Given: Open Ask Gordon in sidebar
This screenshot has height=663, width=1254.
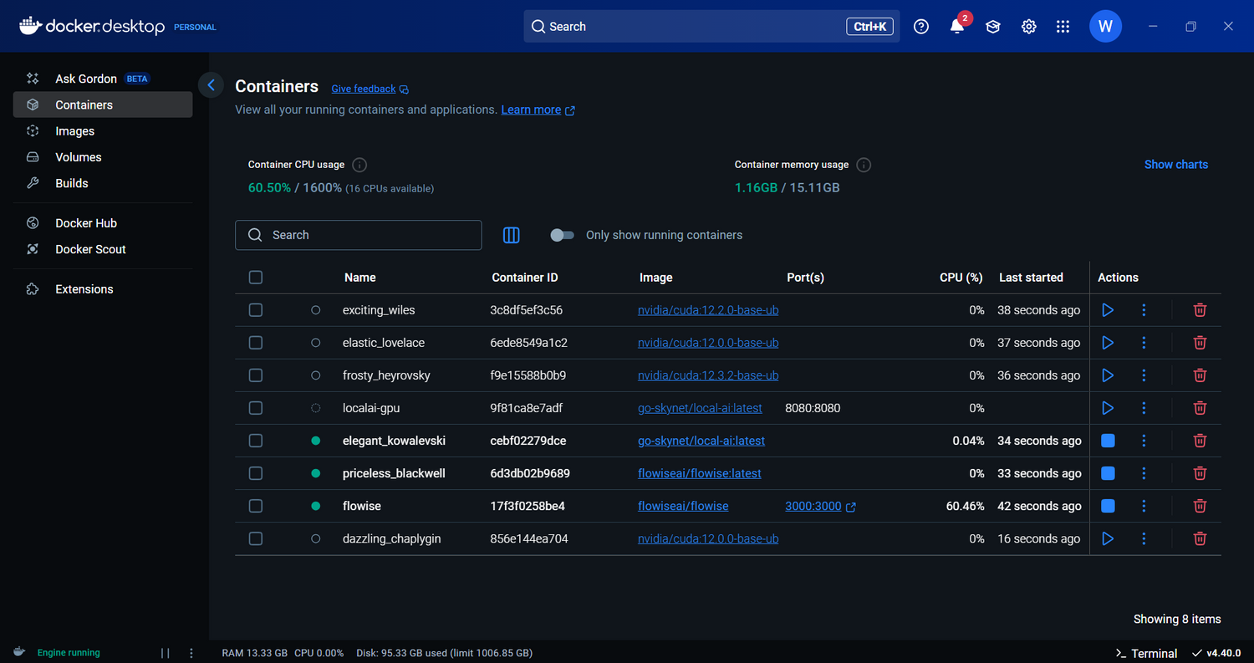Looking at the screenshot, I should coord(103,79).
